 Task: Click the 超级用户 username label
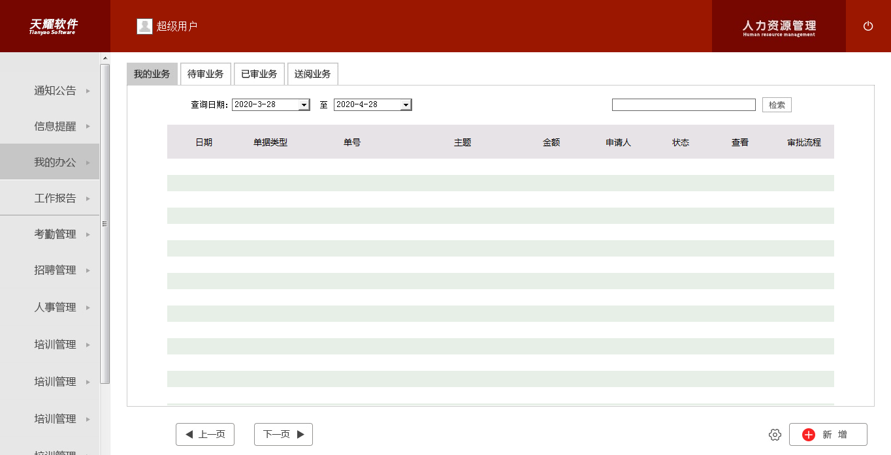[x=177, y=26]
